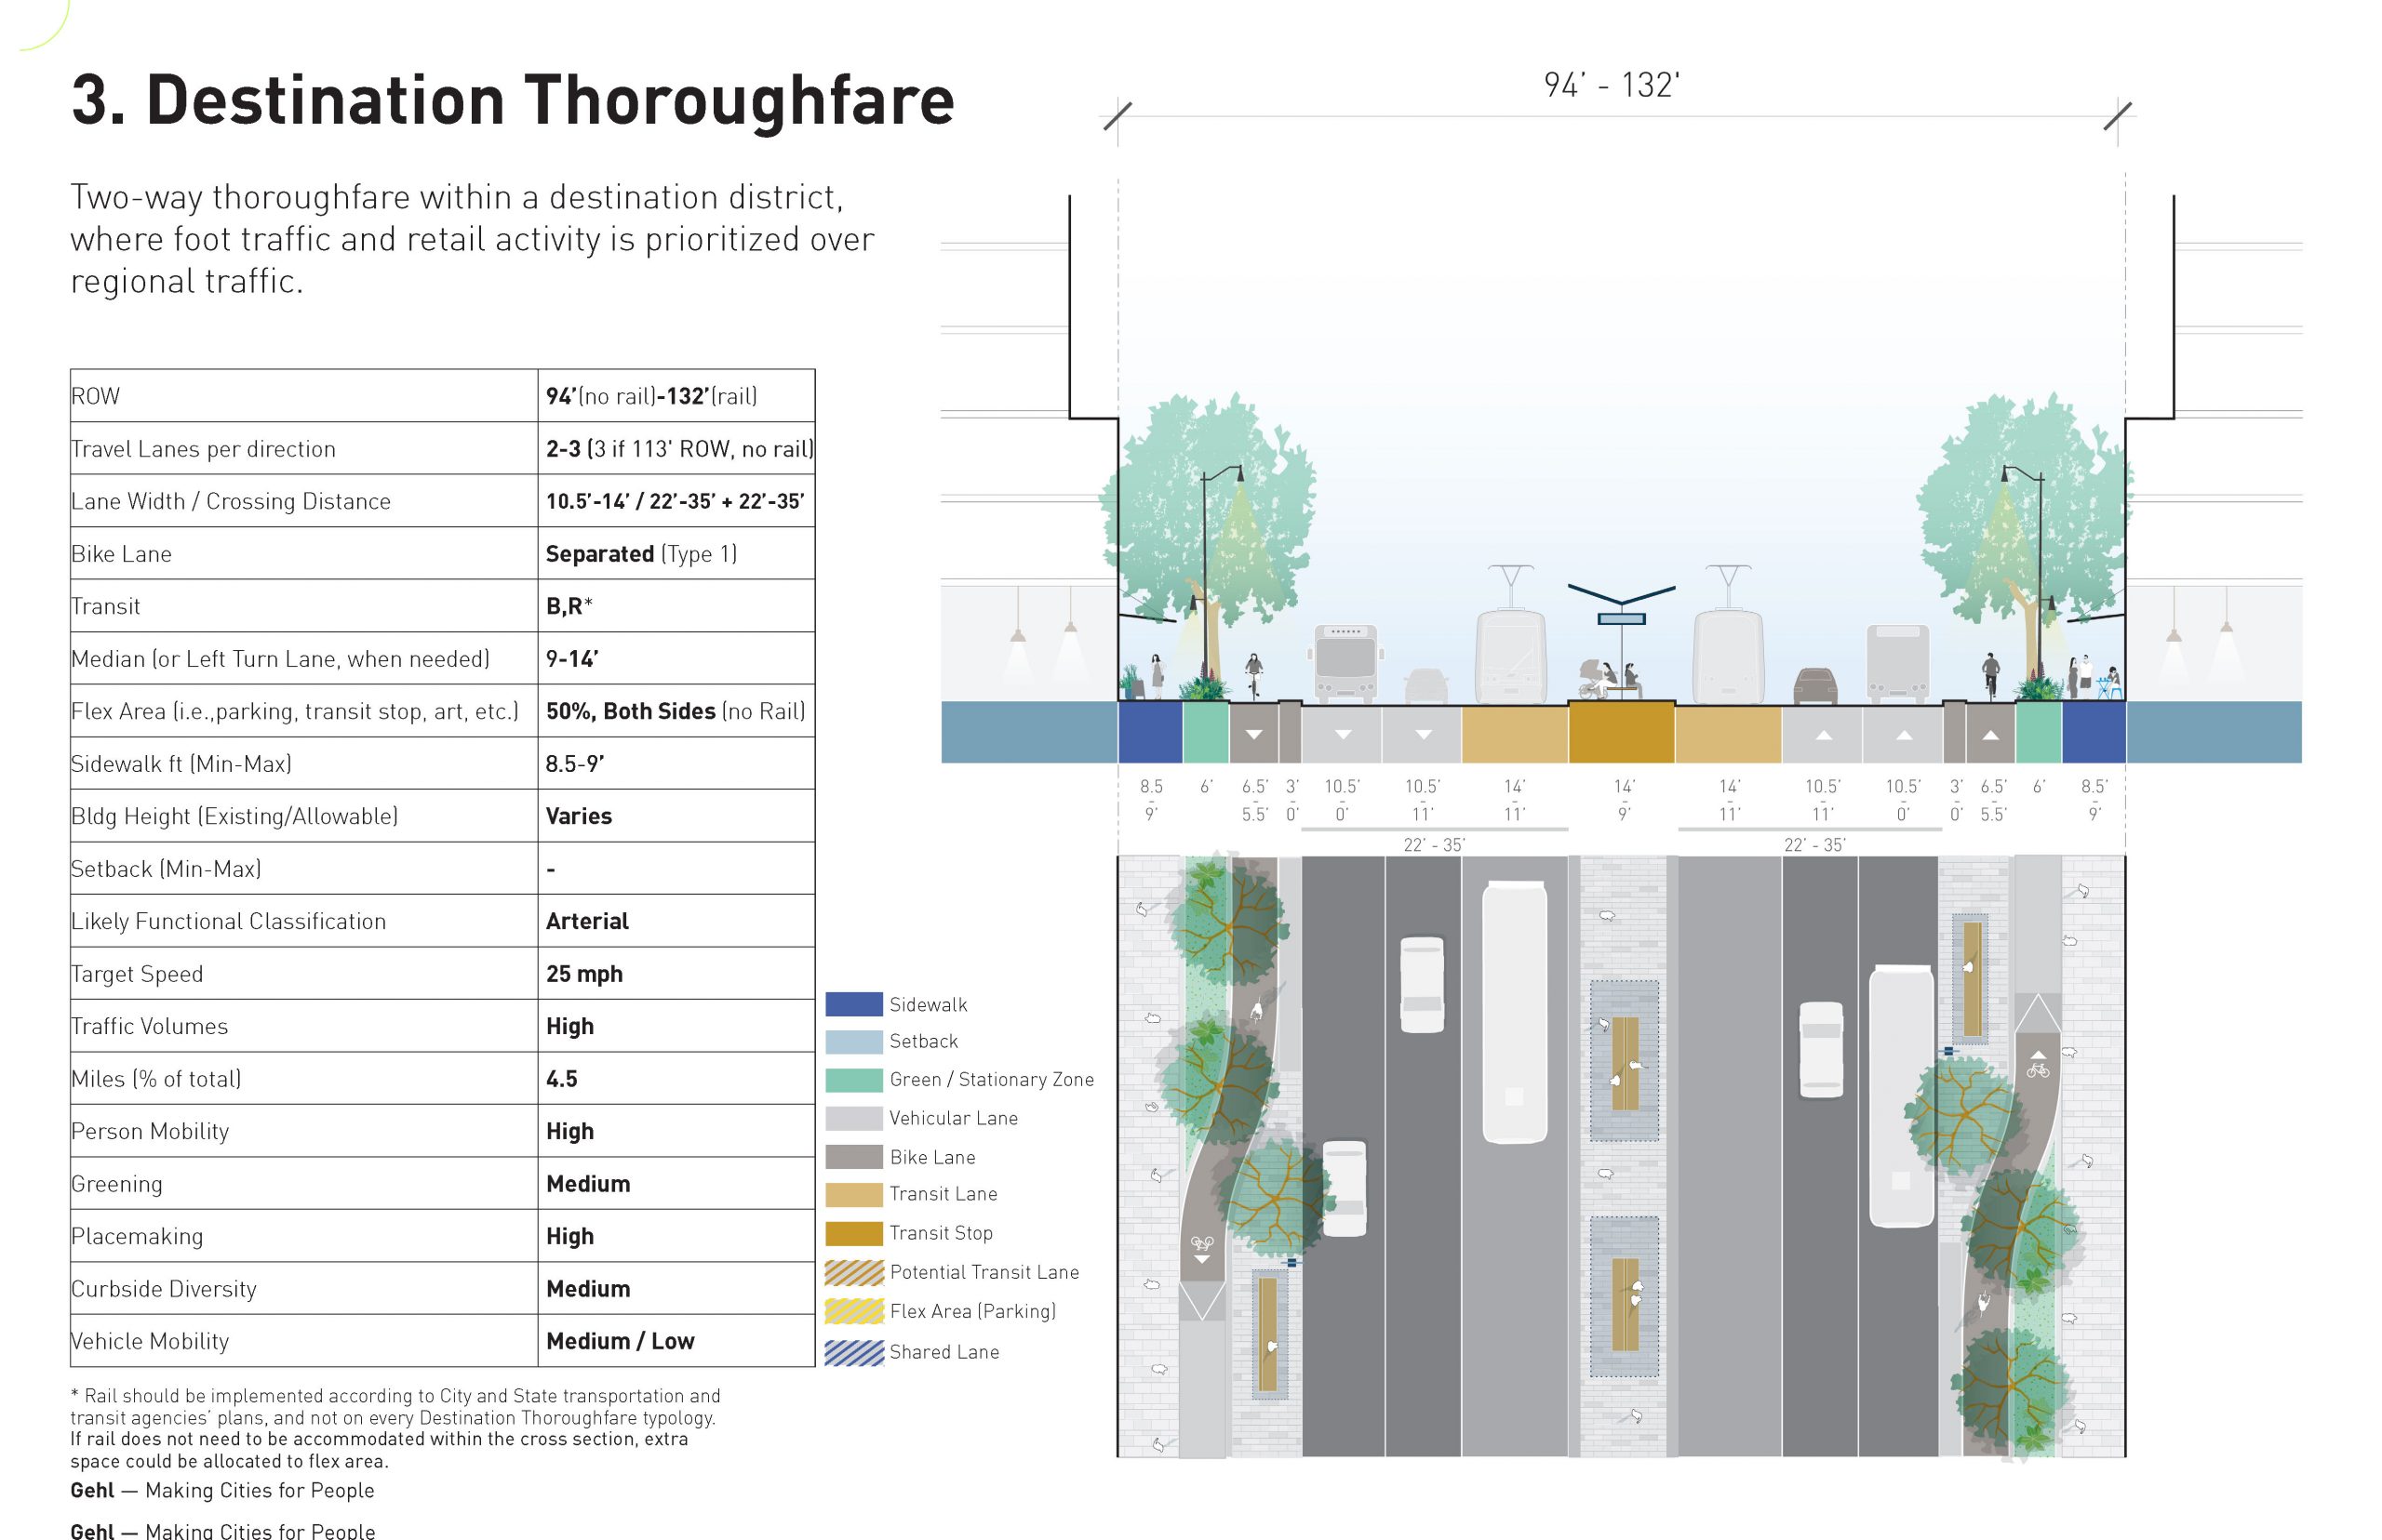The image size is (2382, 1540).
Task: Click the Setback legend color swatch
Action: (x=852, y=1041)
